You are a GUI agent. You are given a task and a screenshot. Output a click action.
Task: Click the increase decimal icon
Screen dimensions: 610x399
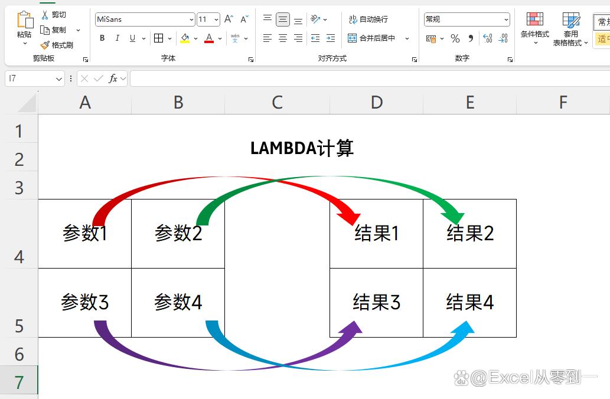coord(487,38)
